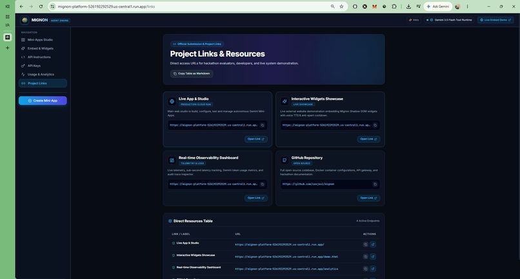
Task: Click the black X extension icon
Action: pos(365,6)
